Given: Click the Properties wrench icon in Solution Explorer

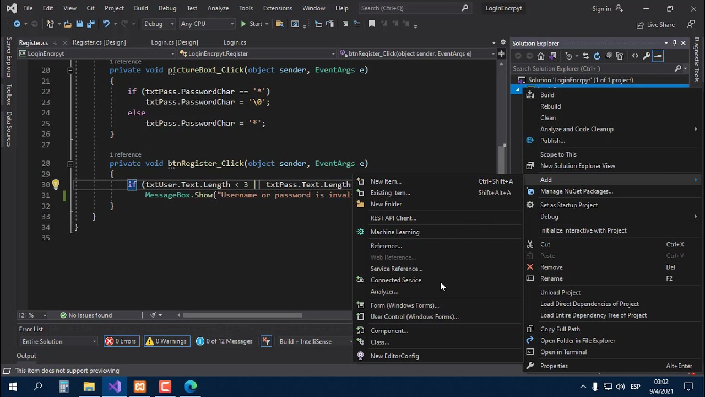Looking at the screenshot, I should (647, 56).
